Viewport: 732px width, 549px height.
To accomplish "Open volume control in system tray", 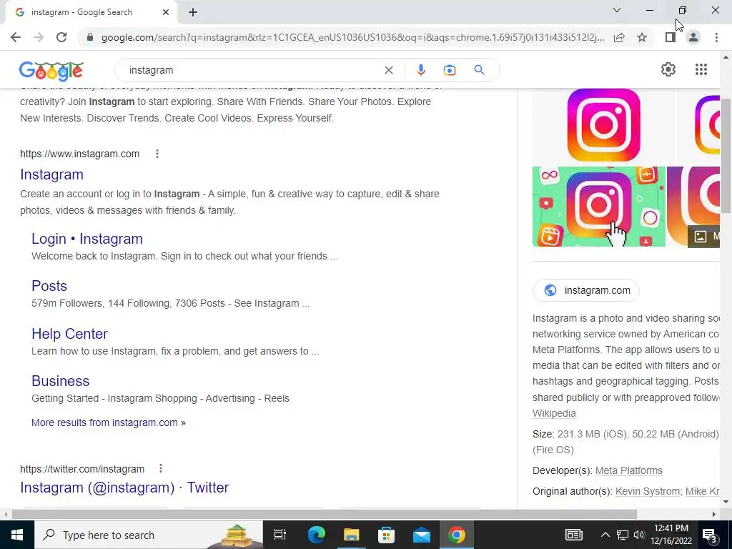I will click(639, 535).
